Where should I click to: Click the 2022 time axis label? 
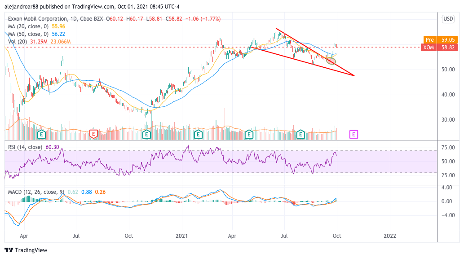[x=390, y=236]
